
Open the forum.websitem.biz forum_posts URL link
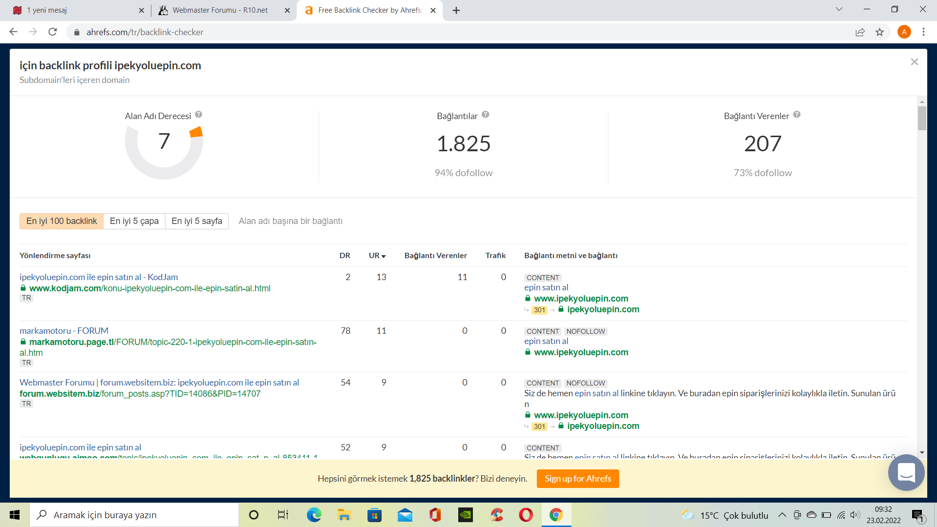click(x=140, y=394)
